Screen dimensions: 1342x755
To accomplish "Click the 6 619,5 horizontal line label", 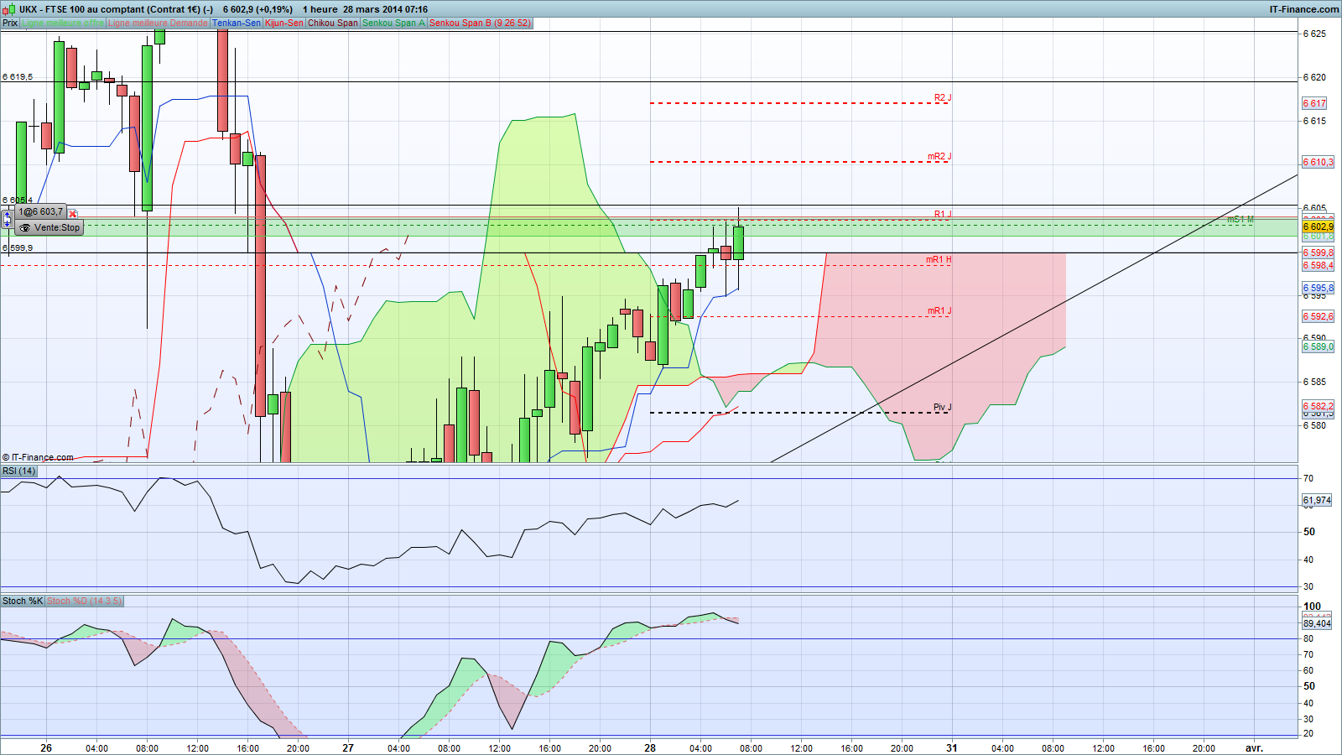I will (18, 77).
